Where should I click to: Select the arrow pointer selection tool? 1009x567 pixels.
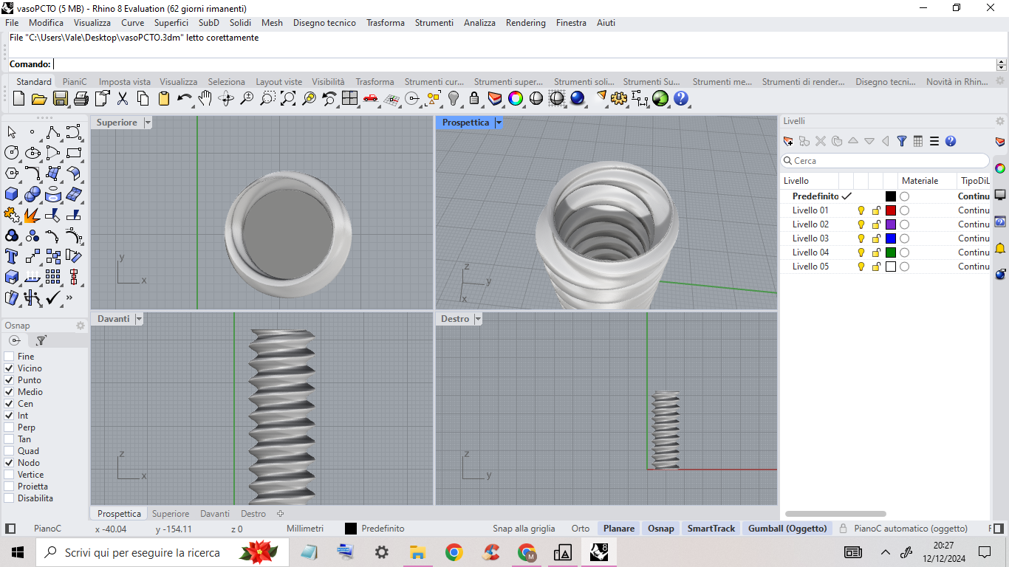(x=12, y=132)
